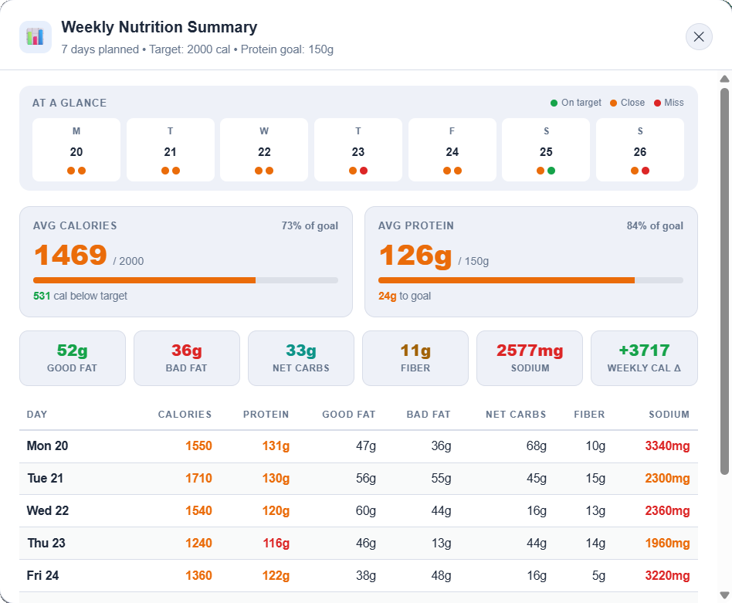Click the Sodium column header
The height and width of the screenshot is (603, 732).
coord(669,415)
